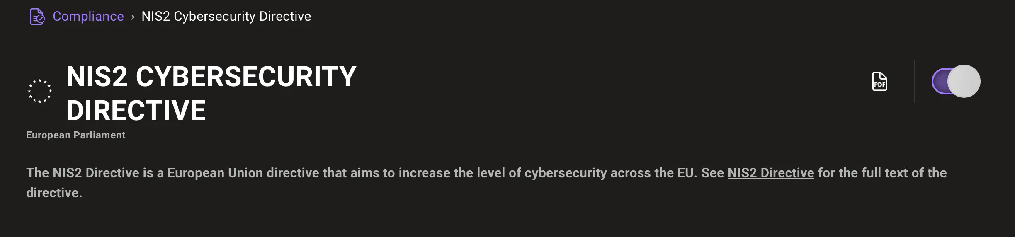Download the directive as PDF
Viewport: 1015px width, 237px height.
pos(879,81)
